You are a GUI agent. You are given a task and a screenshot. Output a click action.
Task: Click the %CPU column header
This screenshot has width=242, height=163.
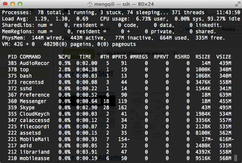tap(64, 57)
